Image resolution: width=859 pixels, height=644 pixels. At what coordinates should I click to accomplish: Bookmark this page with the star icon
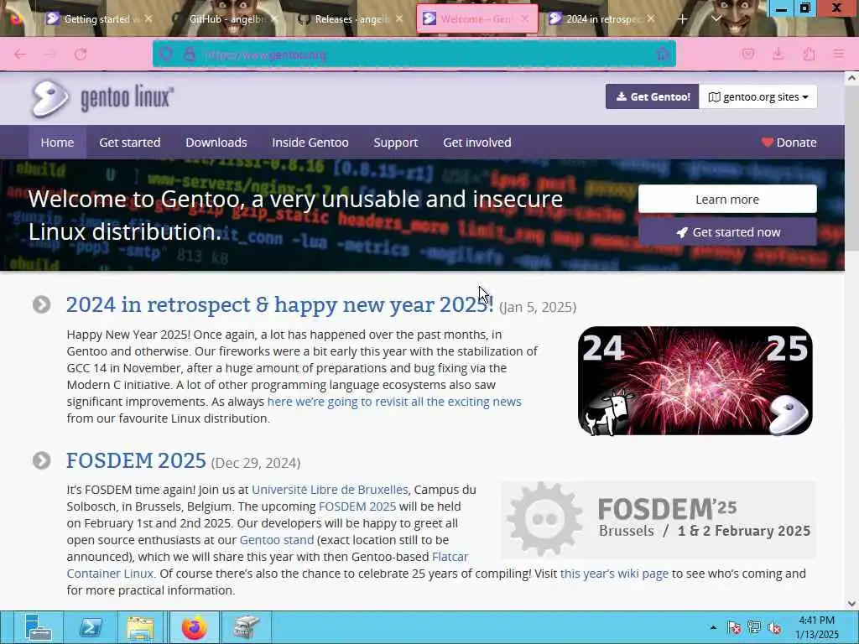(x=663, y=54)
